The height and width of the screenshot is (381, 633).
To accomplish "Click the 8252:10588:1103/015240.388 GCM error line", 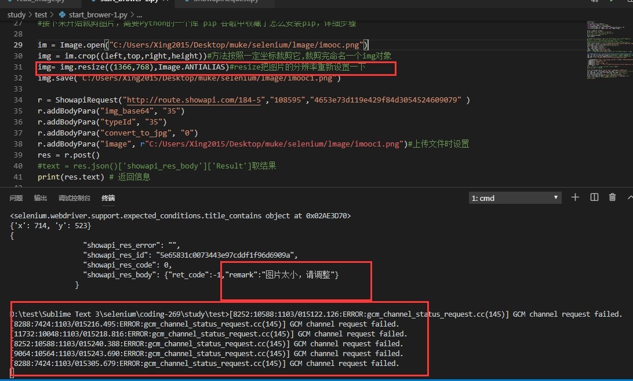I will (x=206, y=344).
